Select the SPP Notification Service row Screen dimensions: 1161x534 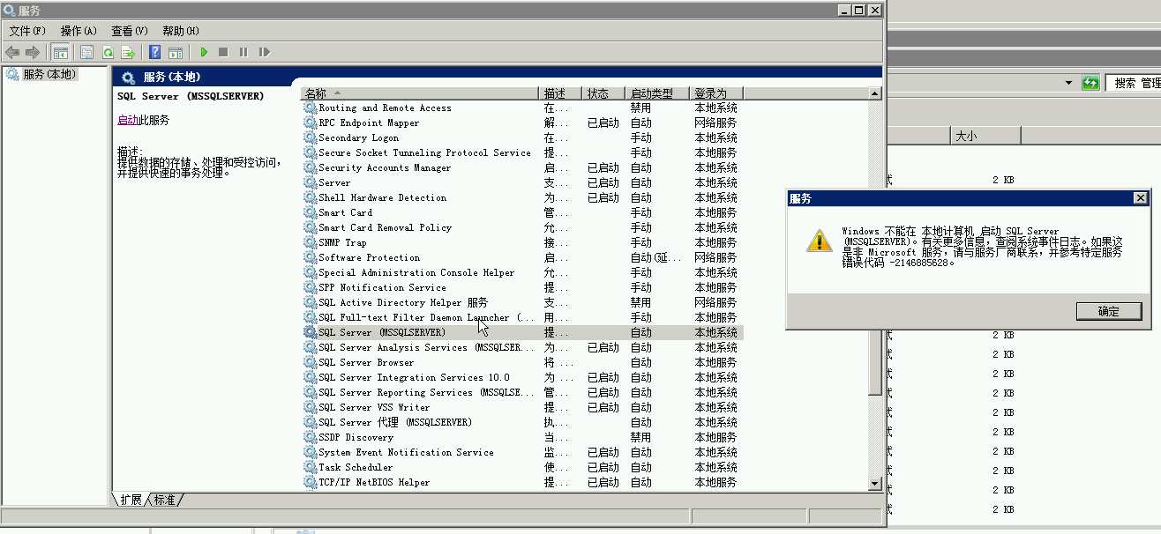pyautogui.click(x=522, y=287)
